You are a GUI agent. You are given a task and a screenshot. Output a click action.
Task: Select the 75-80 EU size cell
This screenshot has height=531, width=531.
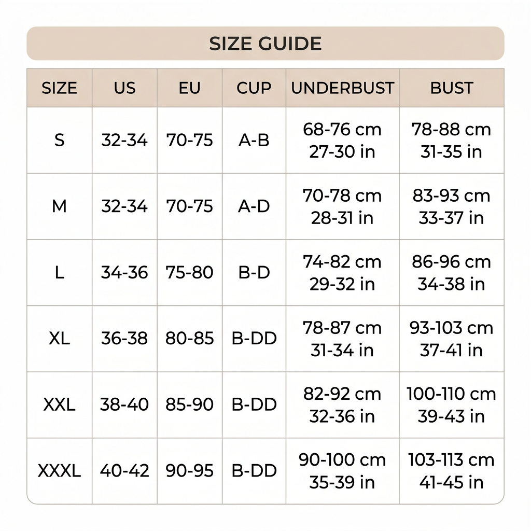190,272
